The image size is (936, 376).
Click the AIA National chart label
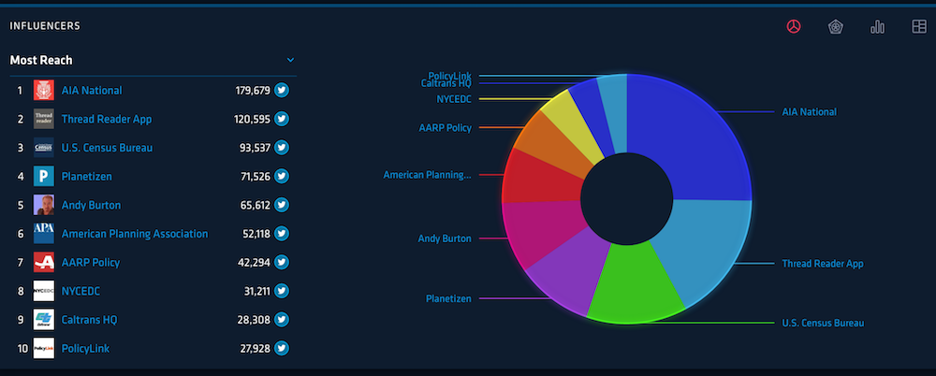coord(810,111)
